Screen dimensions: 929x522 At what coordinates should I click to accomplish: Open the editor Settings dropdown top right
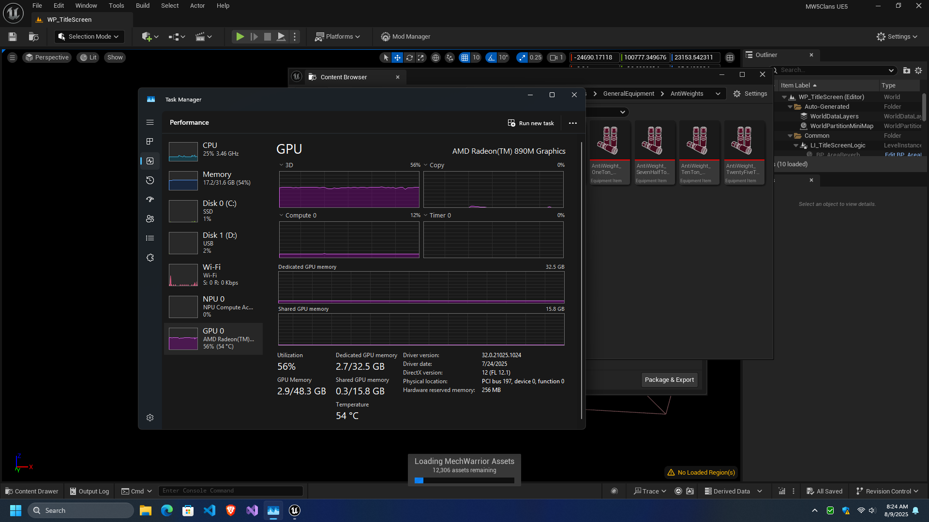pos(897,37)
